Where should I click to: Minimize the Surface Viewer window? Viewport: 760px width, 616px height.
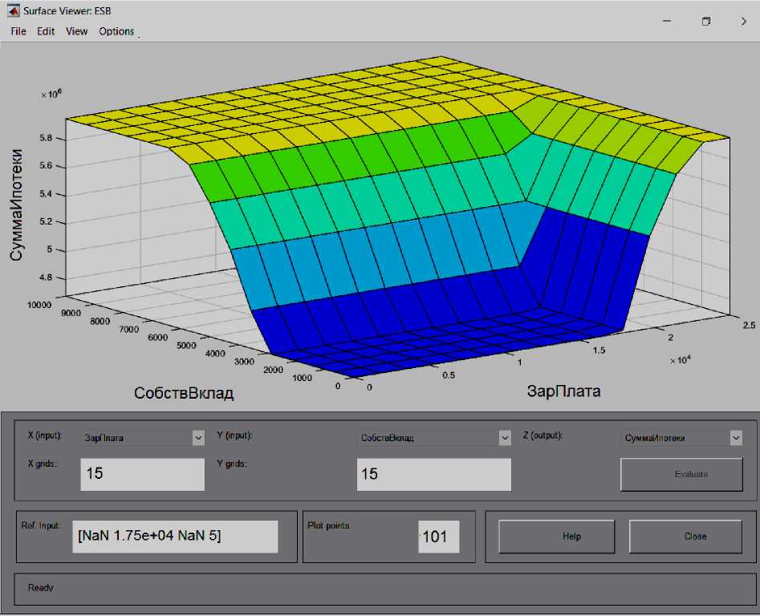pyautogui.click(x=669, y=21)
